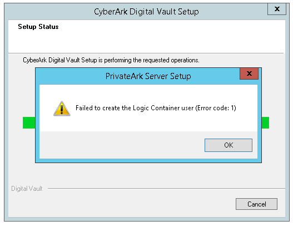293x226 pixels.
Task: Click the performing requested operations status text
Action: coord(111,60)
